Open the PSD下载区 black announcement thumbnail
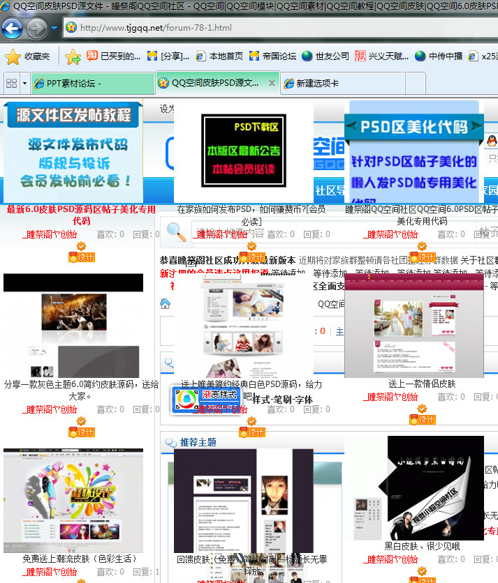The height and width of the screenshot is (583, 498). point(244,151)
